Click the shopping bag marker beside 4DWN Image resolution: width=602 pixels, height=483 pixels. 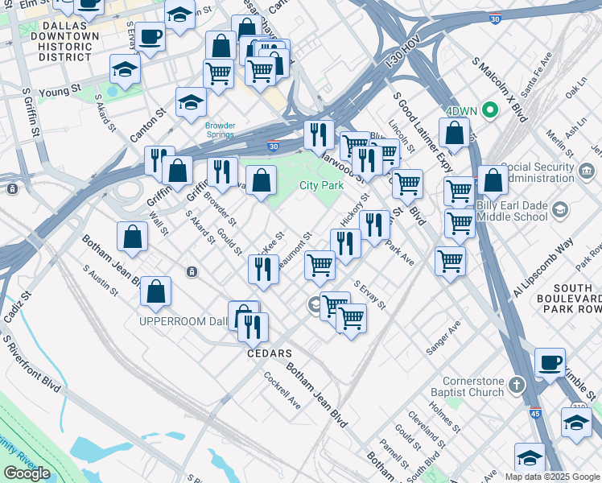click(455, 134)
